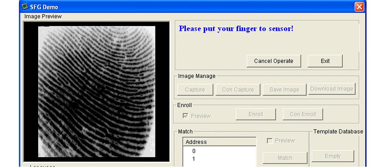The height and width of the screenshot is (167, 386).
Task: Click the SFG Demo title bar icon
Action: click(x=25, y=7)
